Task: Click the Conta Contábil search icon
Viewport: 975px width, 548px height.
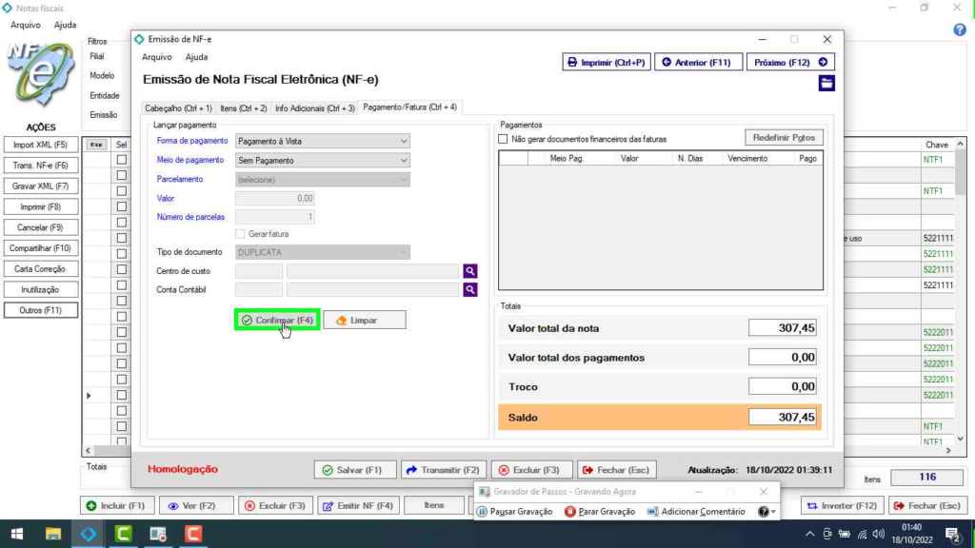Action: [469, 289]
